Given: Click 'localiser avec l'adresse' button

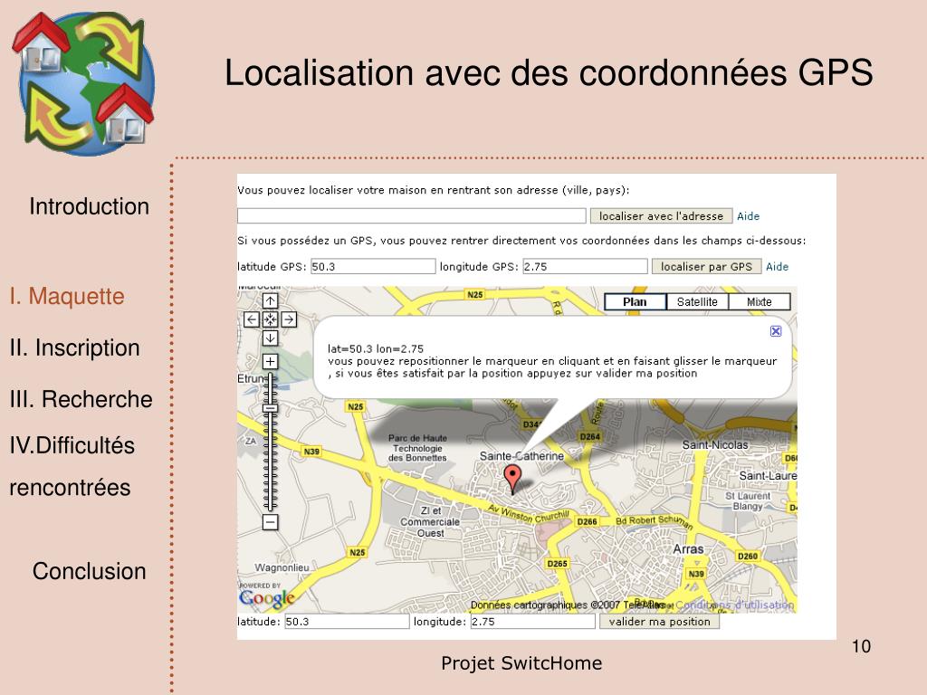Looking at the screenshot, I should tap(661, 216).
